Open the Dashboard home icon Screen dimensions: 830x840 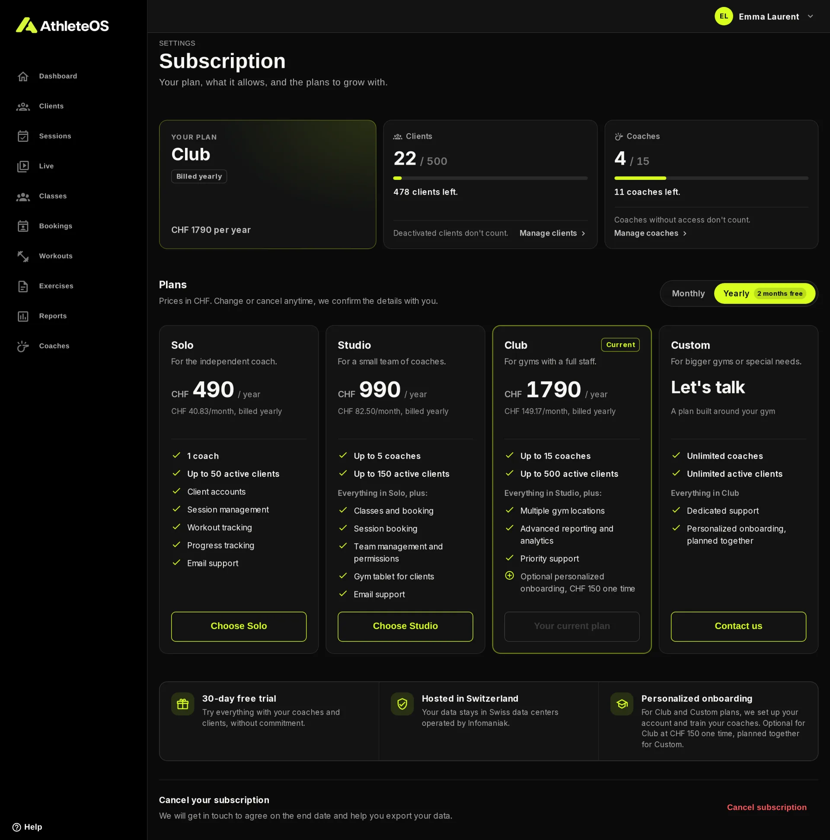pyautogui.click(x=23, y=77)
